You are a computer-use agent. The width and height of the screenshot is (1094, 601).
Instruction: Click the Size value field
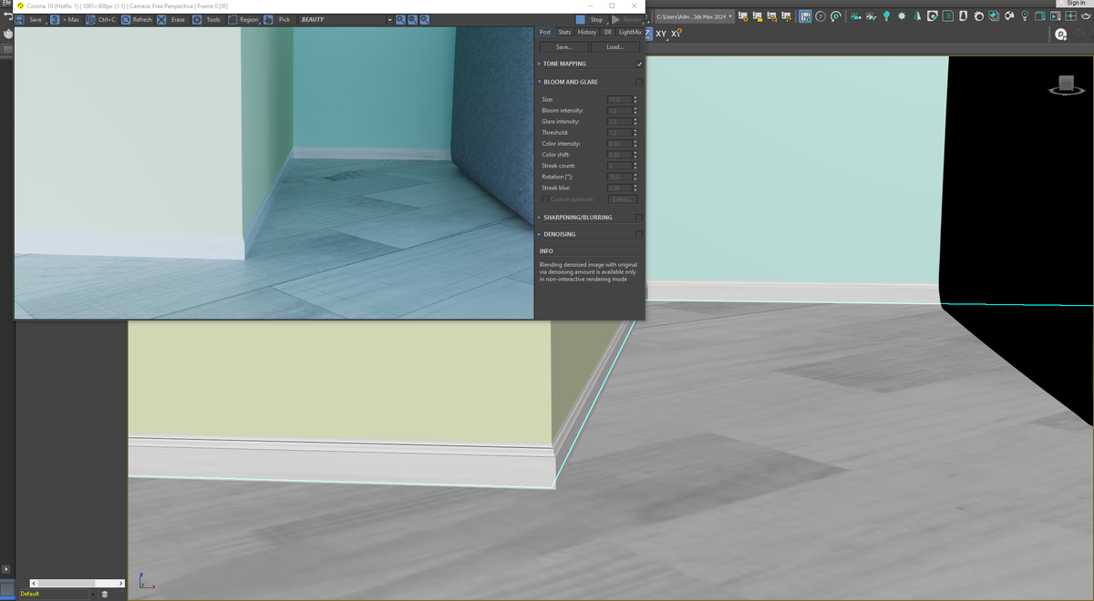(x=619, y=99)
